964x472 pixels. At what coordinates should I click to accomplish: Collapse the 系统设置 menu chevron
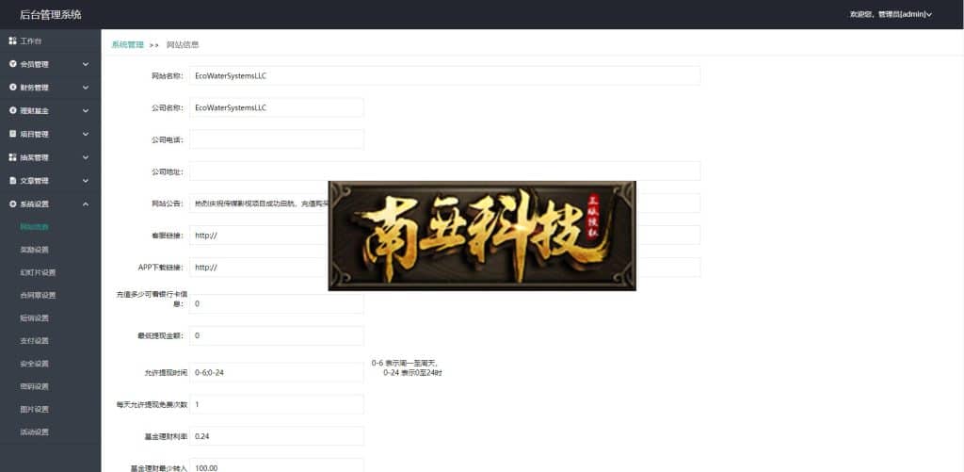point(86,203)
